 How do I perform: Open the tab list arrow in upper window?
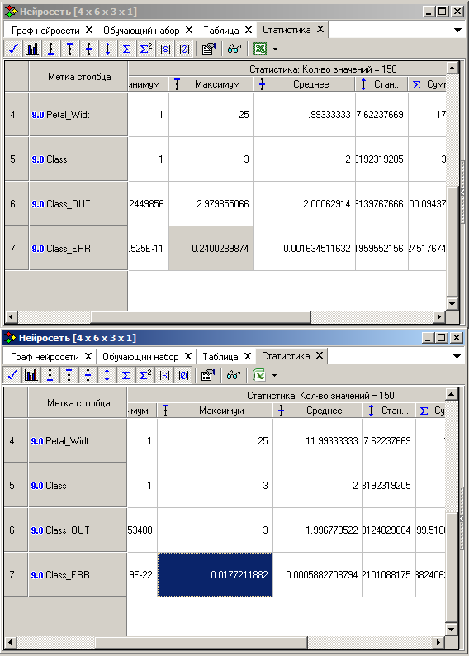coord(457,30)
